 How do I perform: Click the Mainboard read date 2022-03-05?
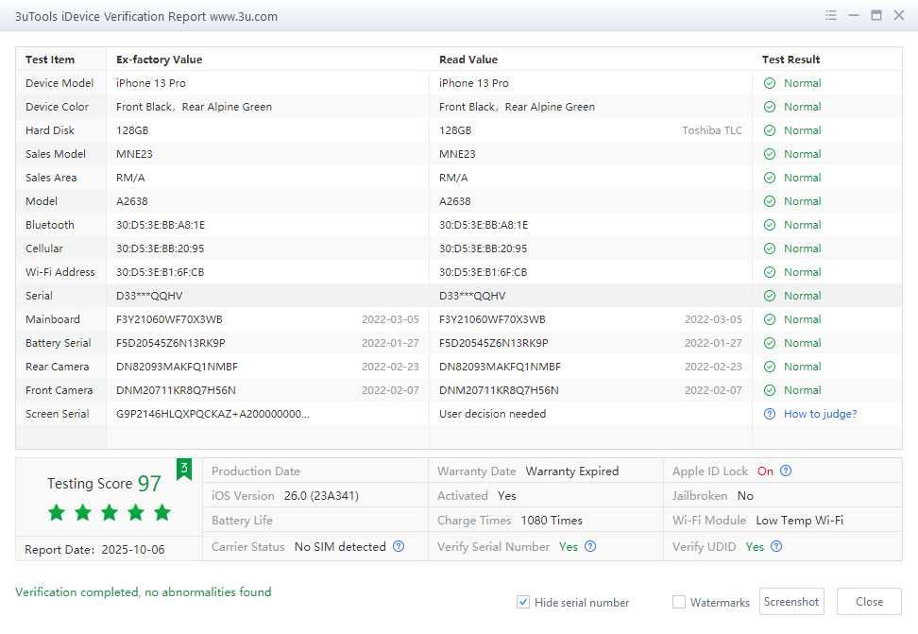(x=713, y=319)
